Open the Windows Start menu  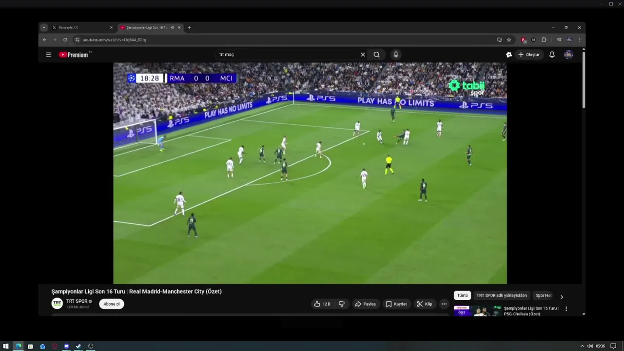point(6,346)
